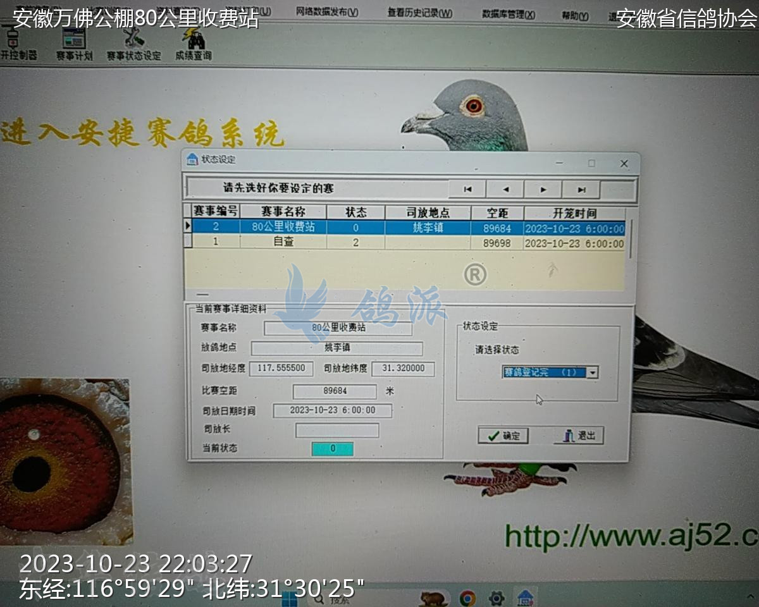Click the race table vertical scrollbar
759x607 pixels.
629,238
